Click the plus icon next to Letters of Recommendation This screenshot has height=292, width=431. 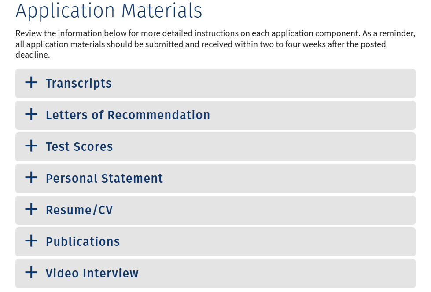pos(31,114)
